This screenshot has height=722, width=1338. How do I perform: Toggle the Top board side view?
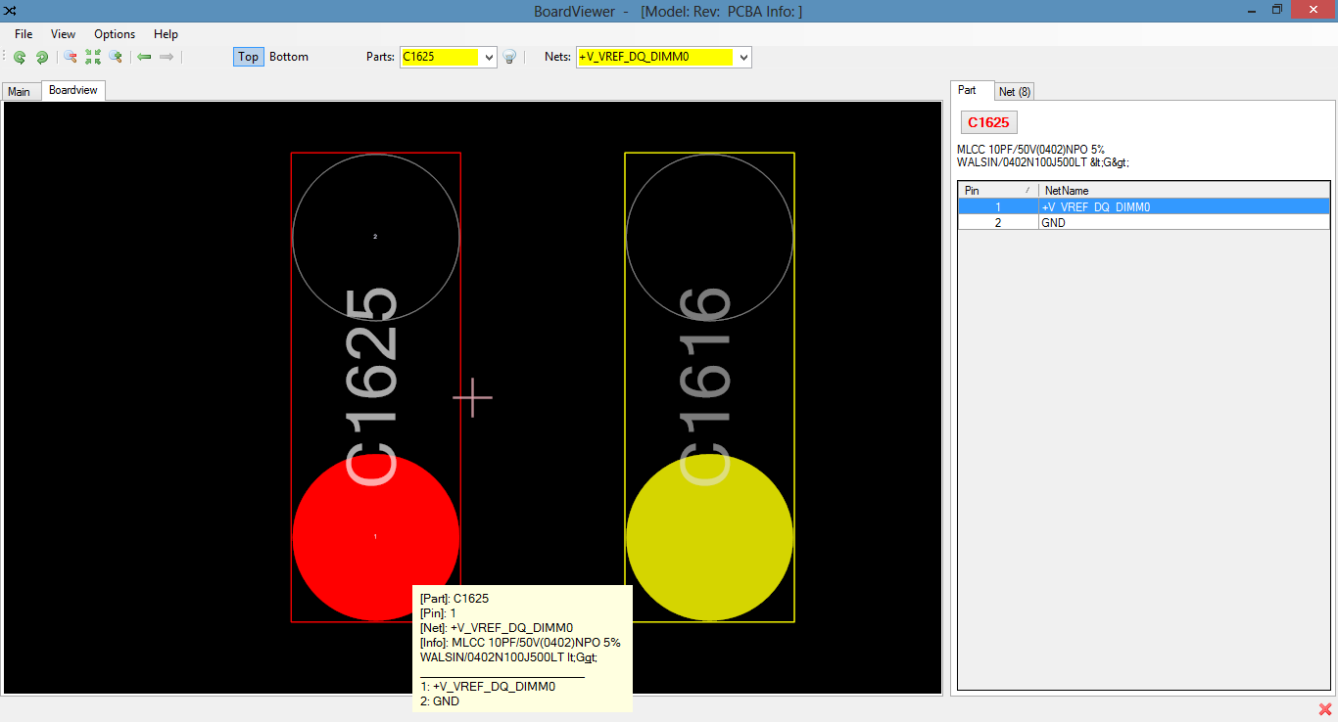[x=248, y=57]
